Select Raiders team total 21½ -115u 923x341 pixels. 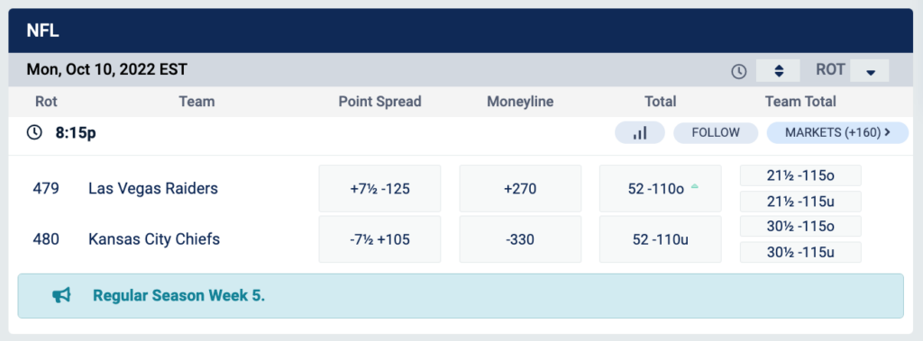tap(800, 202)
